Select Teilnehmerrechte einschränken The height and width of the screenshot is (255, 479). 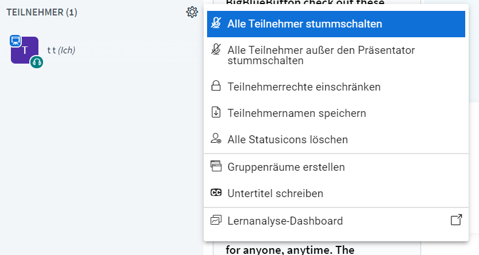336,87
